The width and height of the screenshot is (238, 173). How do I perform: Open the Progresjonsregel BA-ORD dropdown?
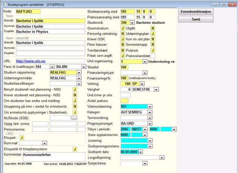(150, 123)
